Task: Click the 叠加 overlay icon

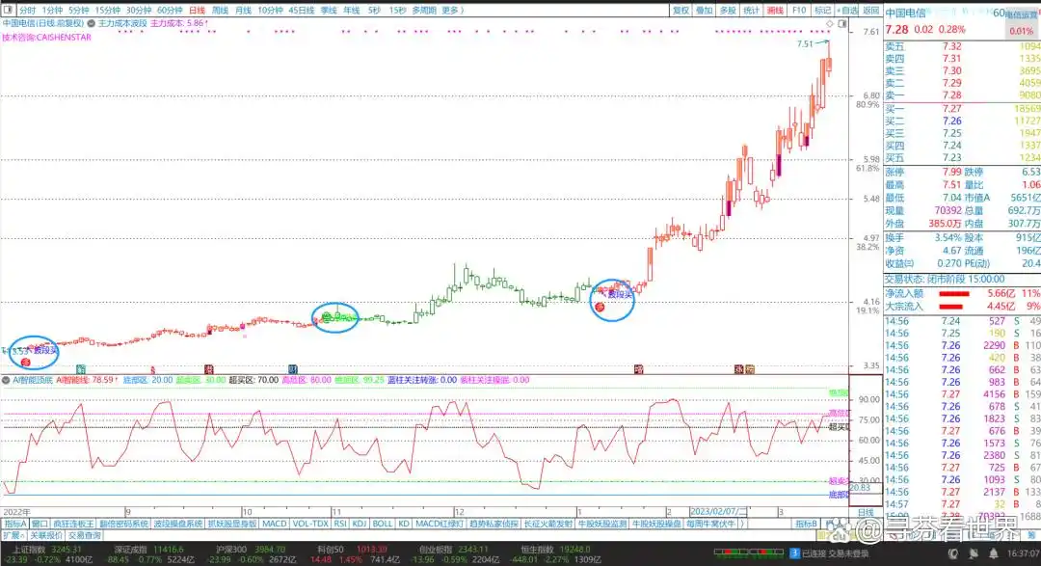Action: [x=702, y=9]
